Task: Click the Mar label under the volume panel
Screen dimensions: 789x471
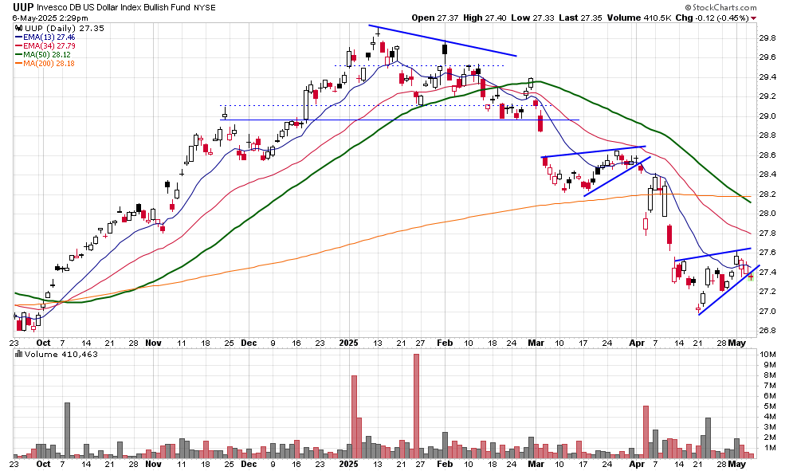Action: (x=536, y=464)
